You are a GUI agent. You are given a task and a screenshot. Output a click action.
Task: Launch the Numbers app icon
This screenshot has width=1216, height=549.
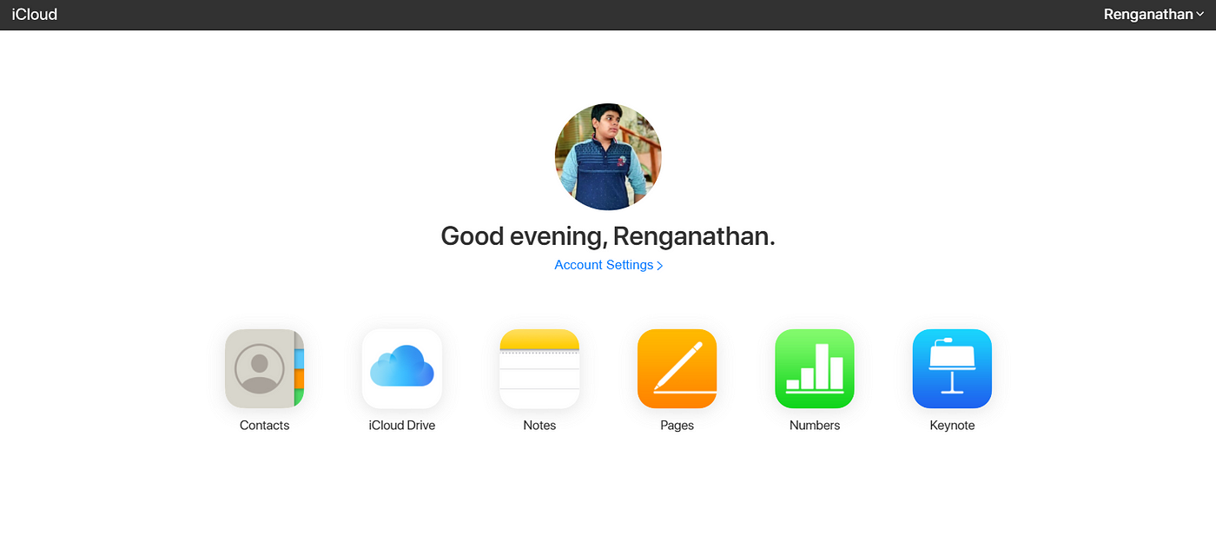point(815,368)
